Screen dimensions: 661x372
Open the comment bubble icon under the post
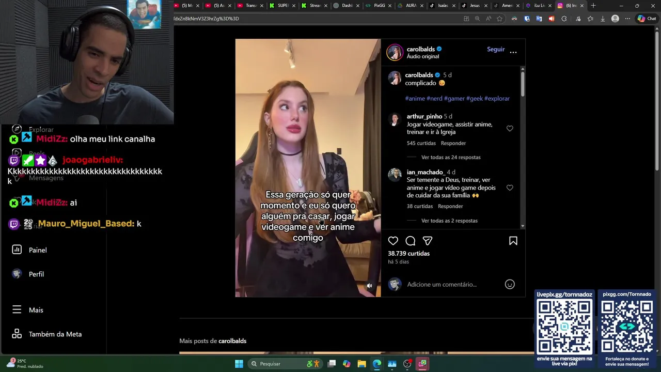pos(411,241)
